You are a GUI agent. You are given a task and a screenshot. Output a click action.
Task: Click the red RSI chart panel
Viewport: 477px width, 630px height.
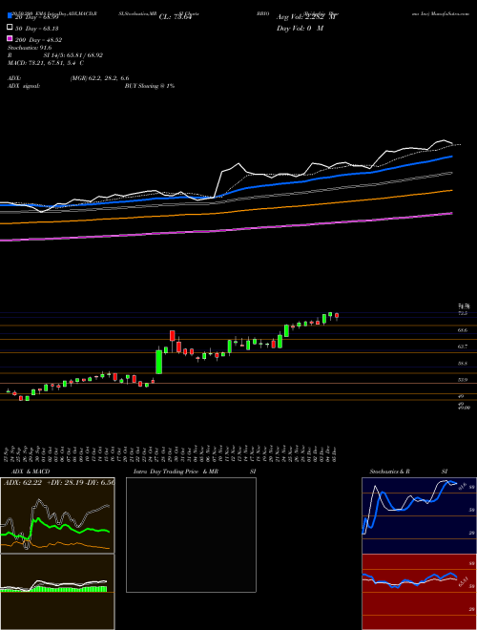[419, 592]
